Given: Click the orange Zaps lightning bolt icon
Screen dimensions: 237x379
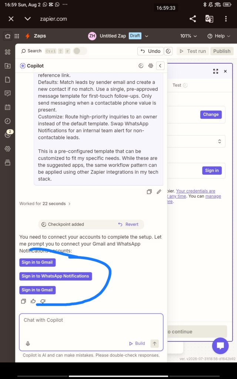Looking at the screenshot, I should coord(27,36).
